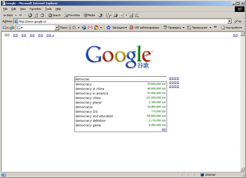246x178 pixels.
Task: Click the blue globe icon on the Google Toolbar
Action: coord(84,28)
